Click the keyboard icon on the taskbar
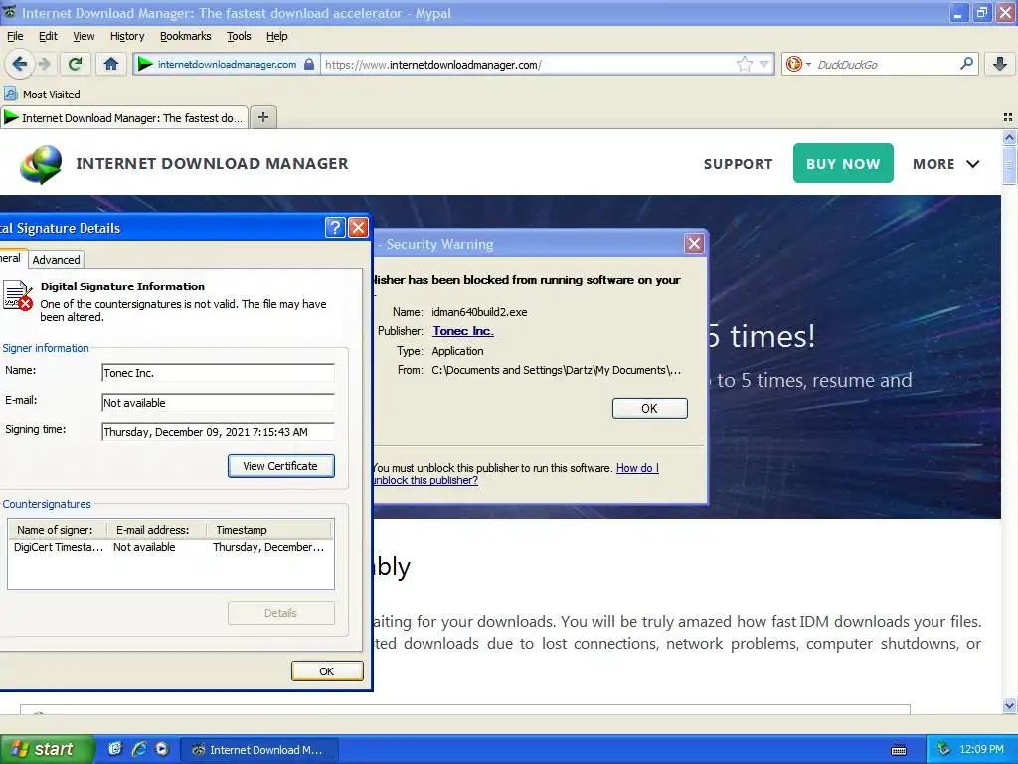Screen dimensions: 1018x764 (x=899, y=750)
